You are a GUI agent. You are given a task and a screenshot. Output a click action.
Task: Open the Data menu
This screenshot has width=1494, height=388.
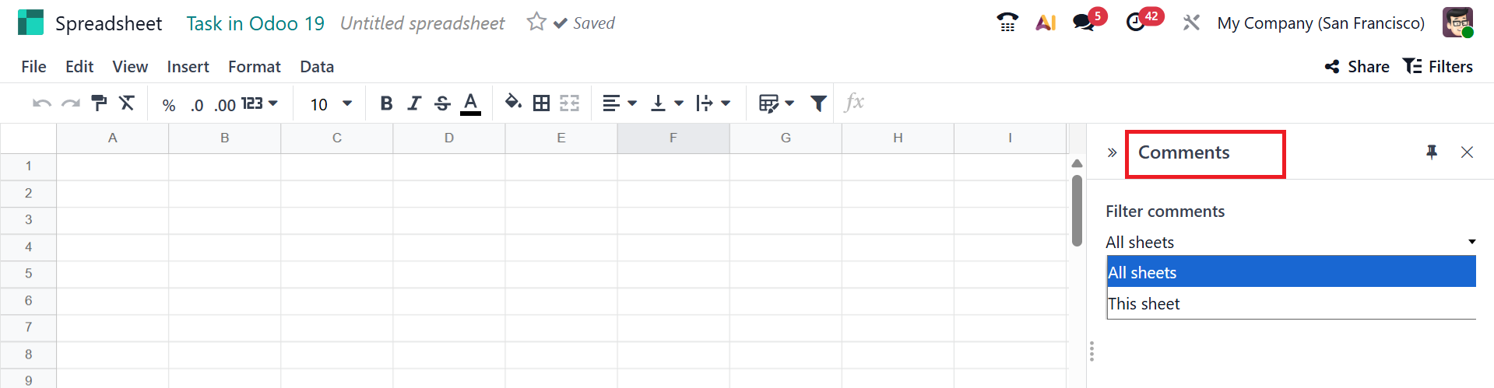coord(317,67)
